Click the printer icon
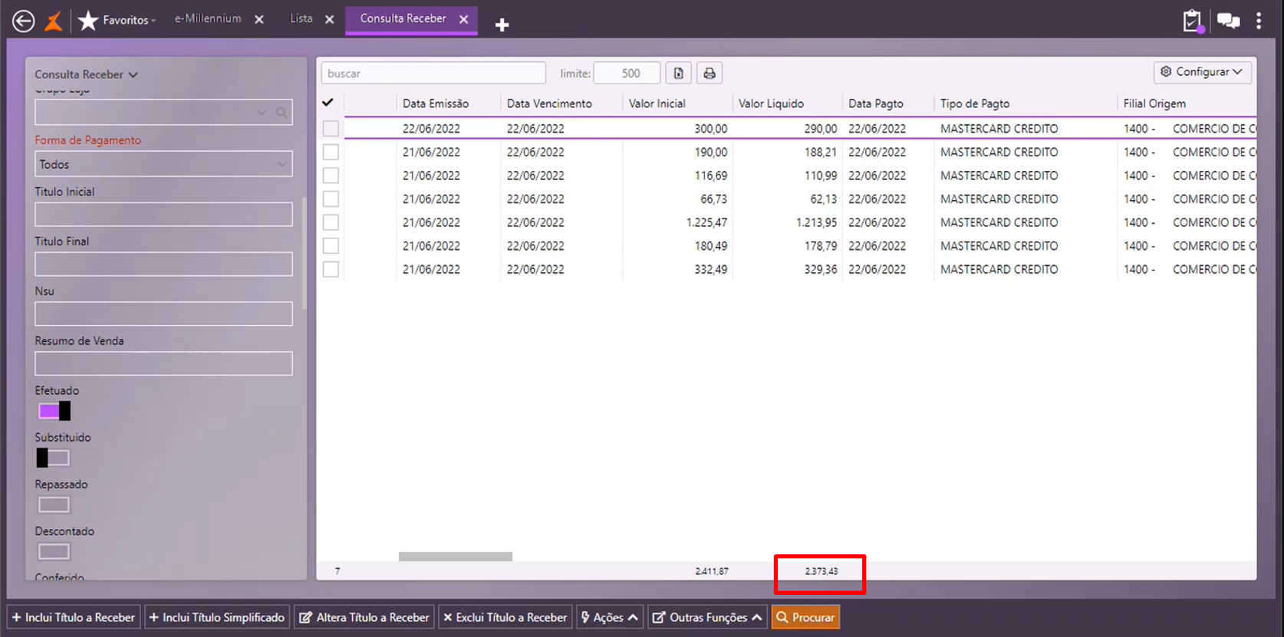This screenshot has width=1284, height=637. coord(709,73)
